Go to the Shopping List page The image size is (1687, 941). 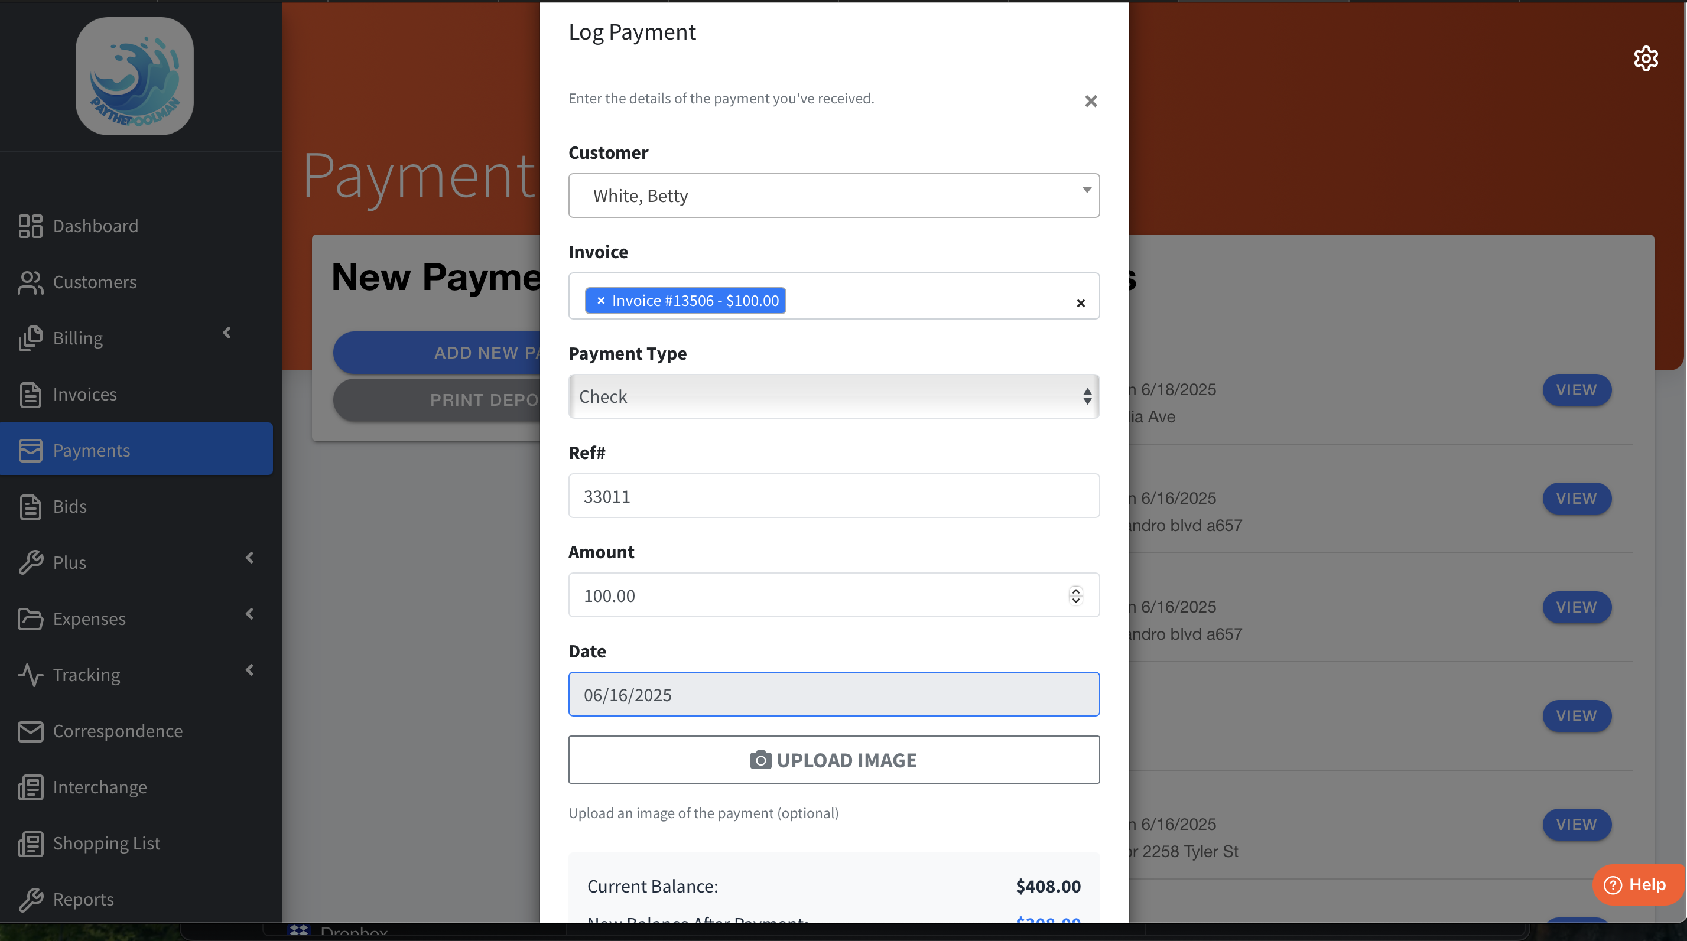pos(106,843)
